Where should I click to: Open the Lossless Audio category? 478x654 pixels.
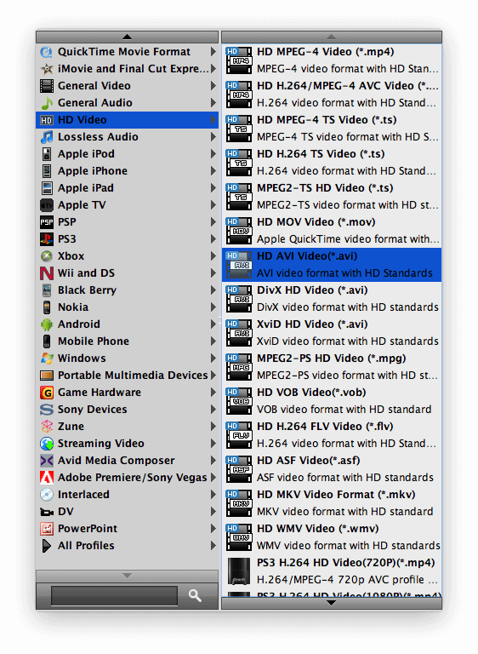(x=127, y=137)
